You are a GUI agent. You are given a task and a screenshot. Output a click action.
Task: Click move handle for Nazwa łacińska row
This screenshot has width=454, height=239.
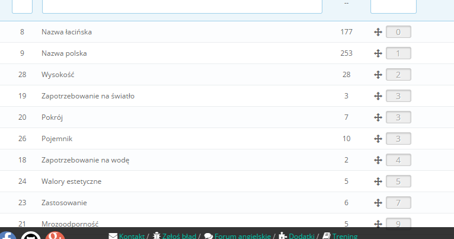click(378, 32)
